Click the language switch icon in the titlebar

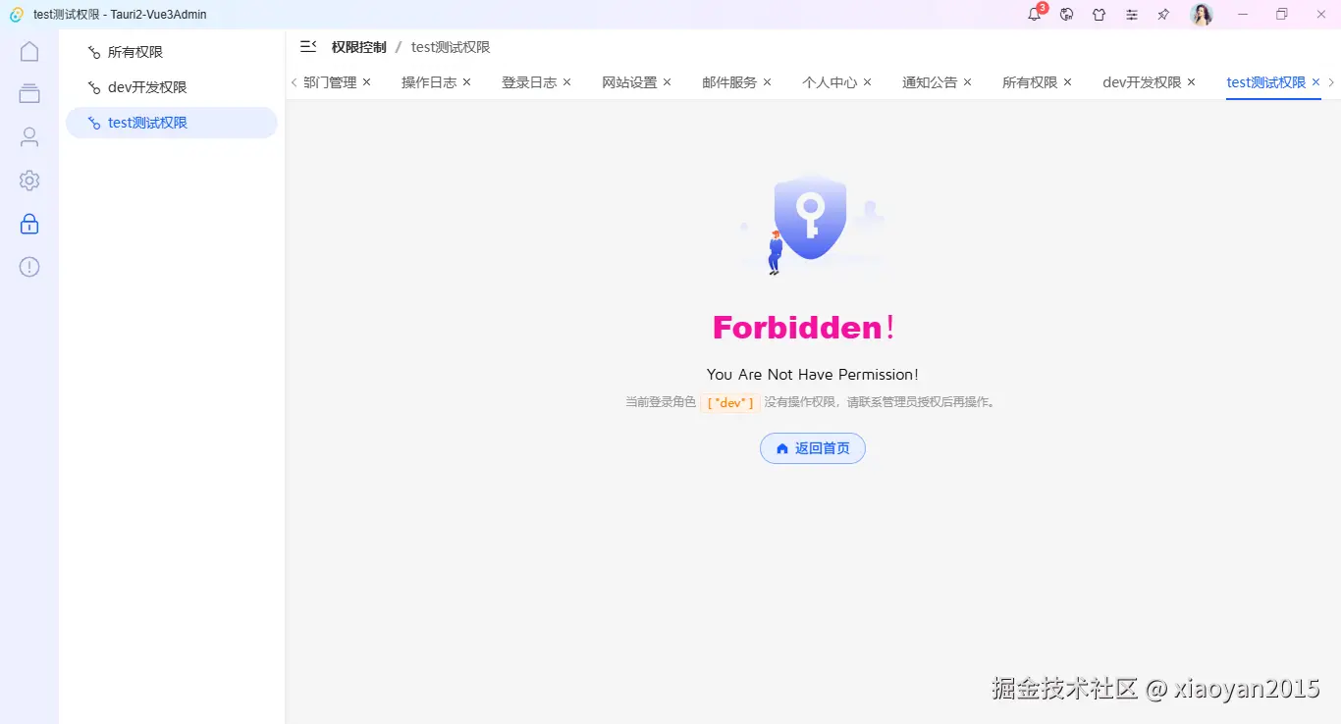1066,15
